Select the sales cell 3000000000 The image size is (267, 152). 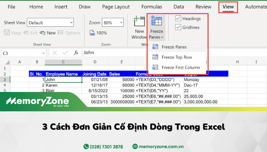point(122,102)
